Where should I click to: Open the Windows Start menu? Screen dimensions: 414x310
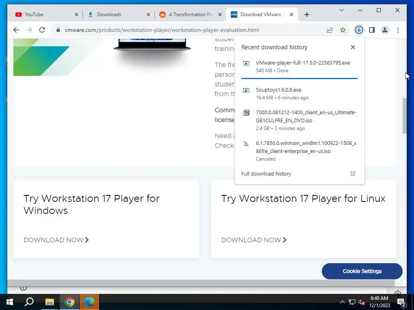(x=10, y=302)
